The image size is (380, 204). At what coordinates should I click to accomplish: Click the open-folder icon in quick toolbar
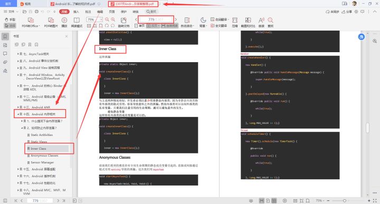point(24,12)
